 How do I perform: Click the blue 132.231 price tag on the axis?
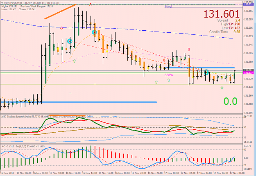point(248,4)
